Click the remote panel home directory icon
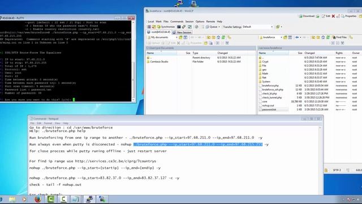 [323, 37]
